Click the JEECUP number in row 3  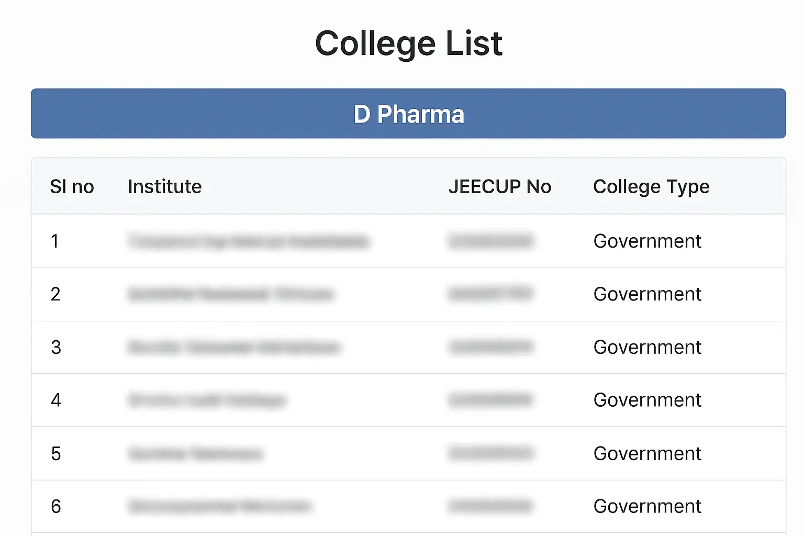coord(490,347)
